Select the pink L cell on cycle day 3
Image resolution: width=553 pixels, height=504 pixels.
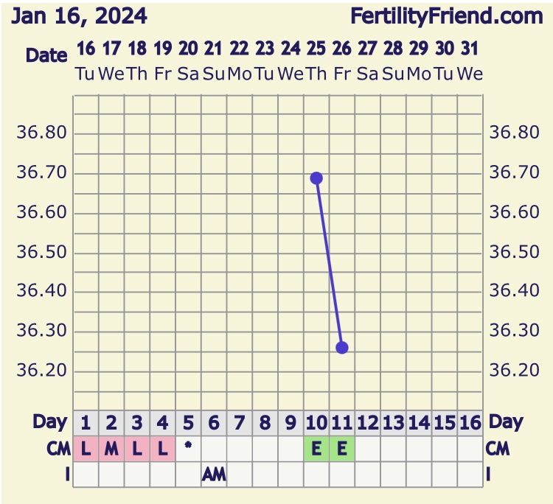pyautogui.click(x=137, y=449)
